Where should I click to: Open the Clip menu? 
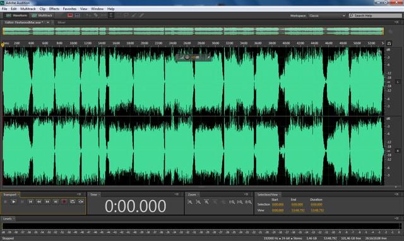pos(42,9)
